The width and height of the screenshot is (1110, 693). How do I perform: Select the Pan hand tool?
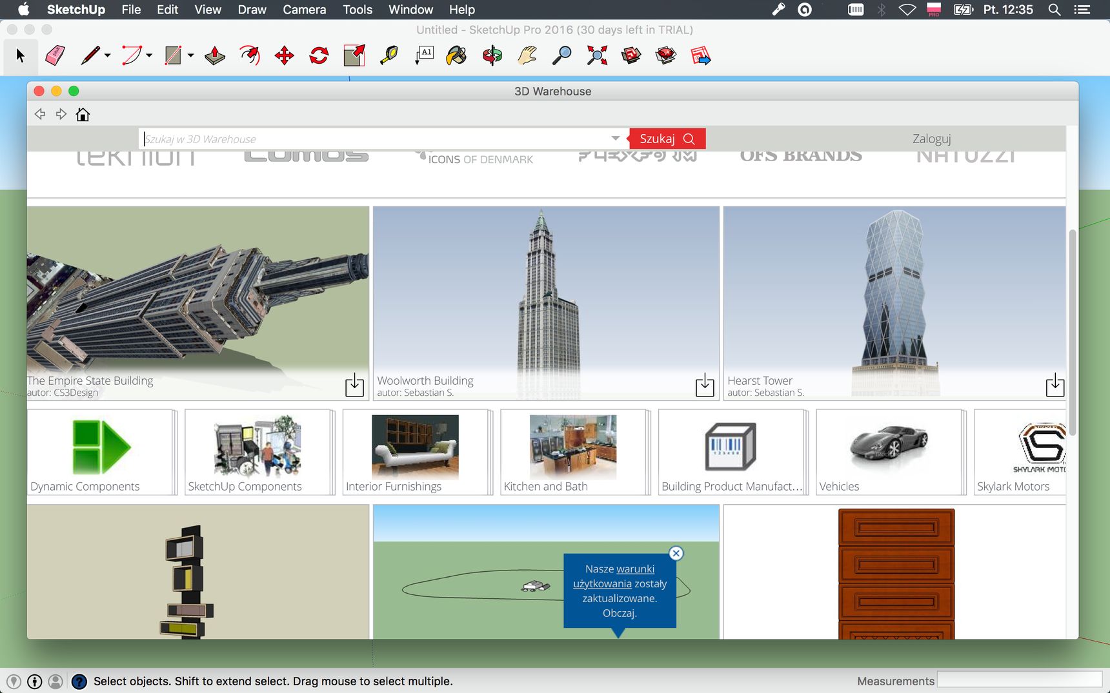pyautogui.click(x=527, y=55)
